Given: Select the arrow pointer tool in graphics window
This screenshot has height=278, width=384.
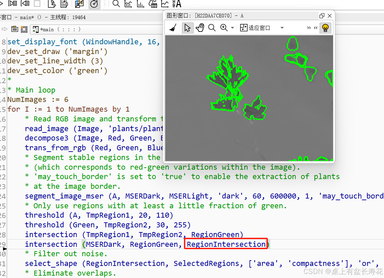Looking at the screenshot, I should point(187,27).
